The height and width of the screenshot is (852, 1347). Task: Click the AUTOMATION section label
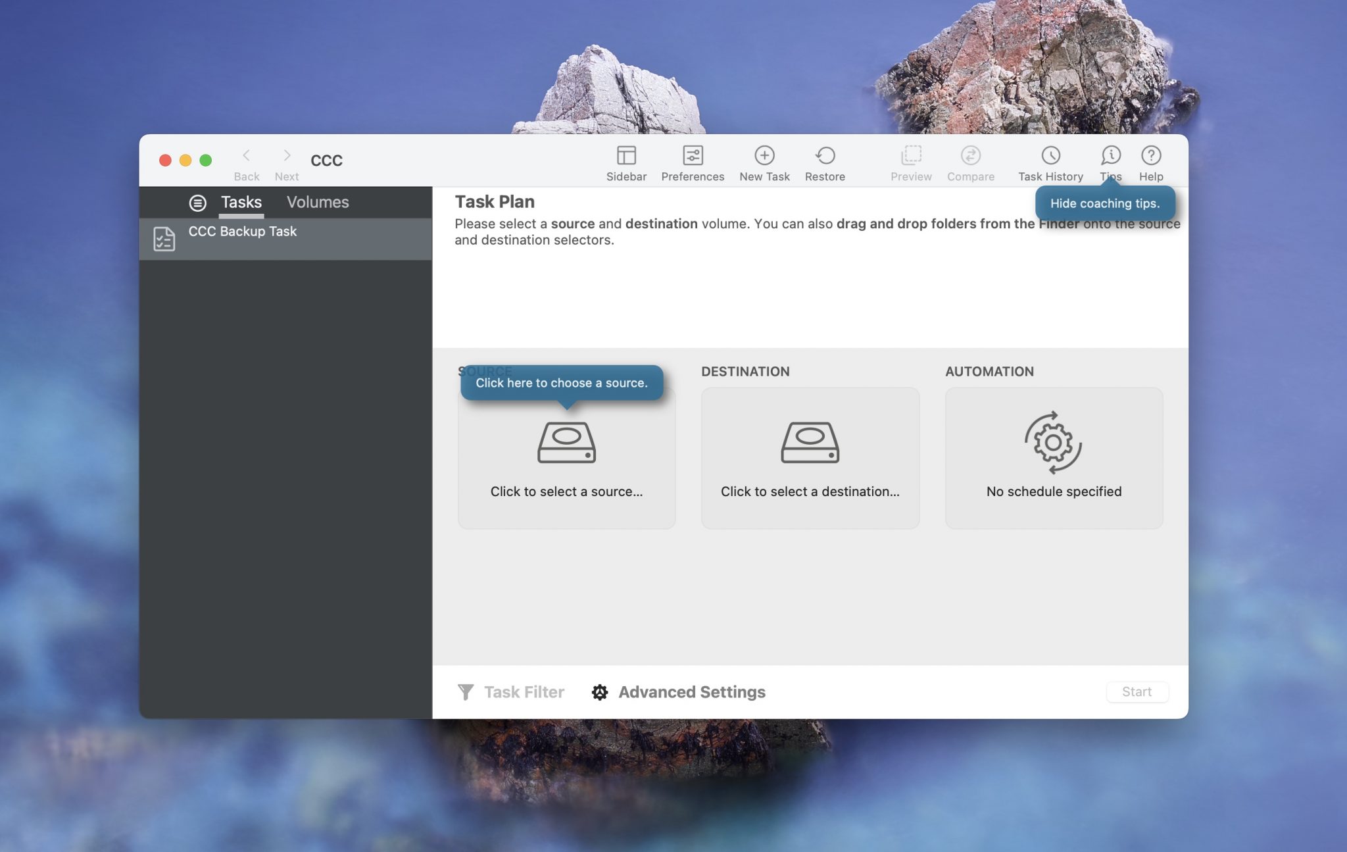tap(989, 371)
